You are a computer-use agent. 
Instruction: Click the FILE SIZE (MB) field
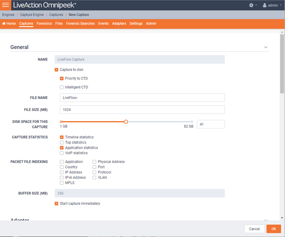click(x=142, y=110)
